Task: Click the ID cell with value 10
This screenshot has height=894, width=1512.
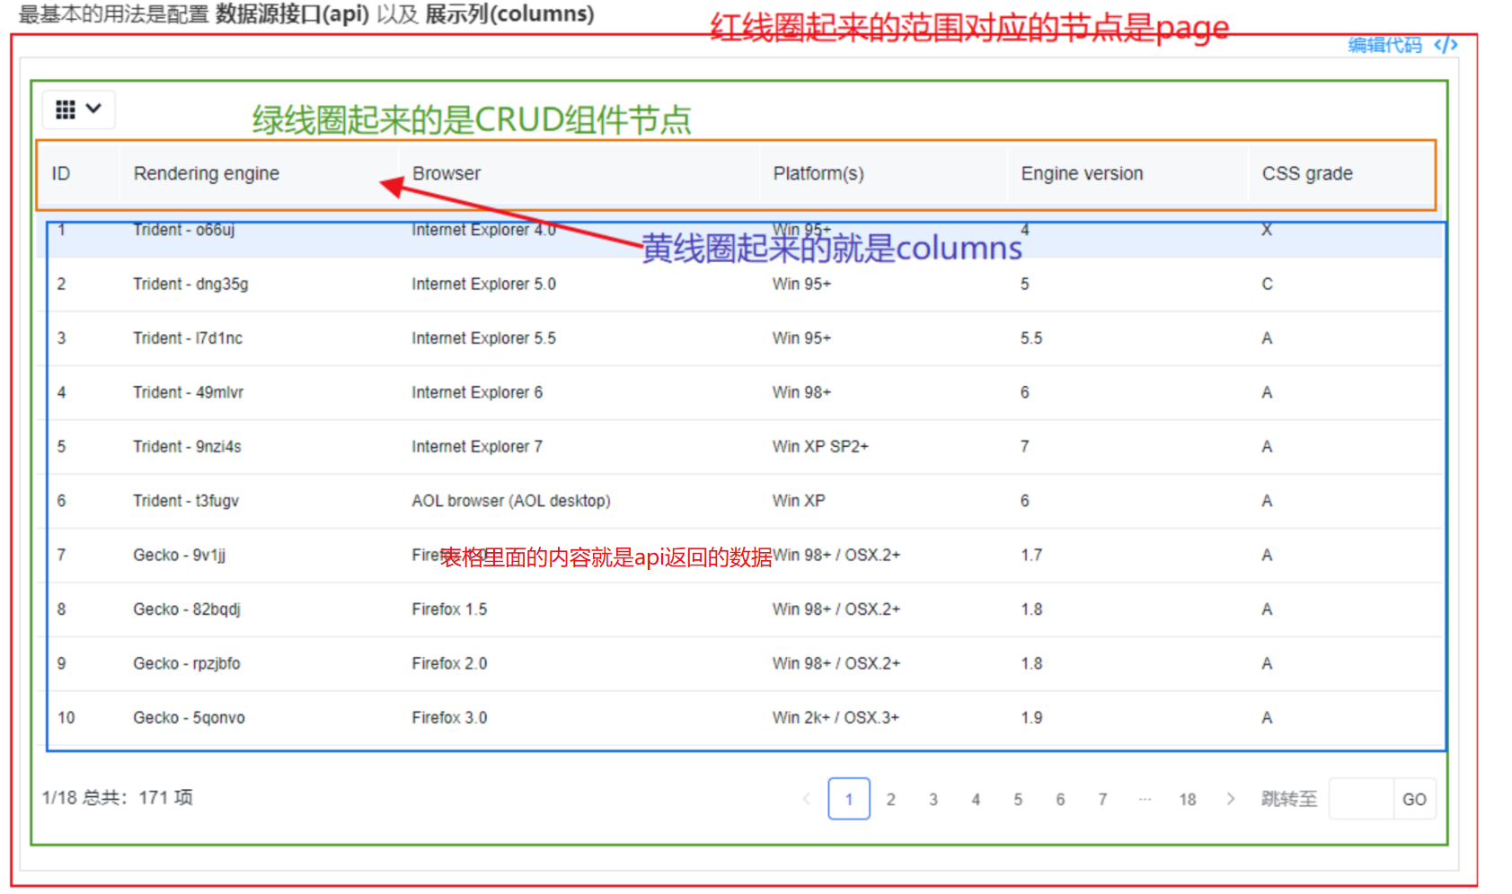Action: [66, 717]
